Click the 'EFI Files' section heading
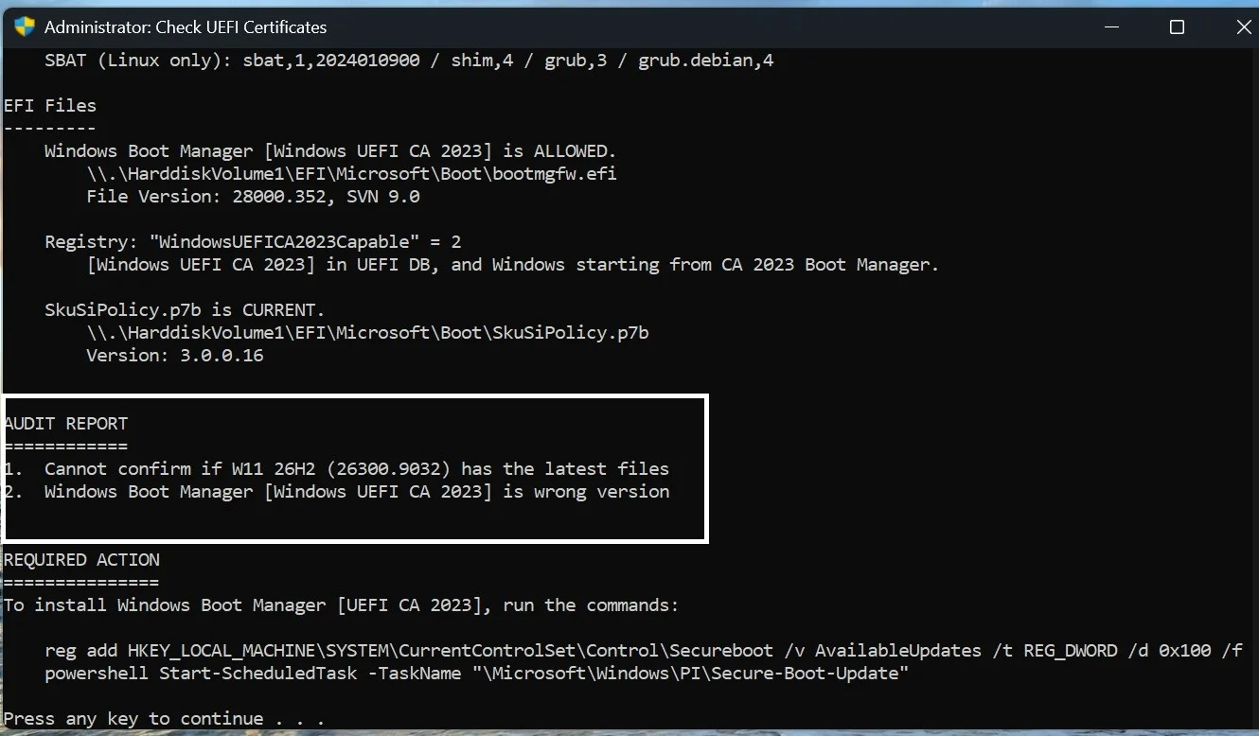 (50, 105)
